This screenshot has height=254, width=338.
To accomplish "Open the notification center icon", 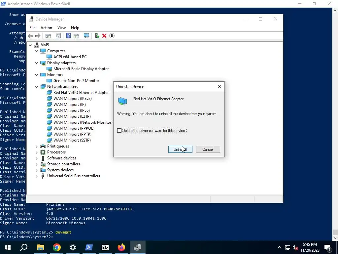I will 328,247.
